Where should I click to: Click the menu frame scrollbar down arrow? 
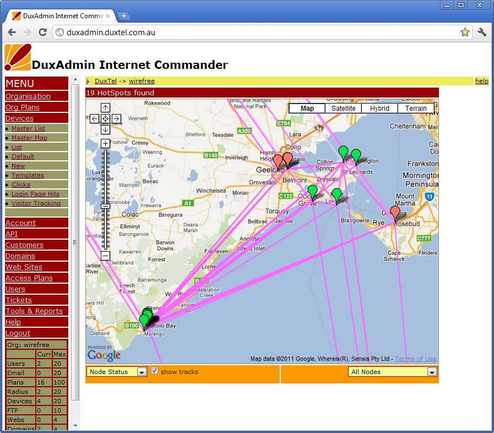[75, 426]
